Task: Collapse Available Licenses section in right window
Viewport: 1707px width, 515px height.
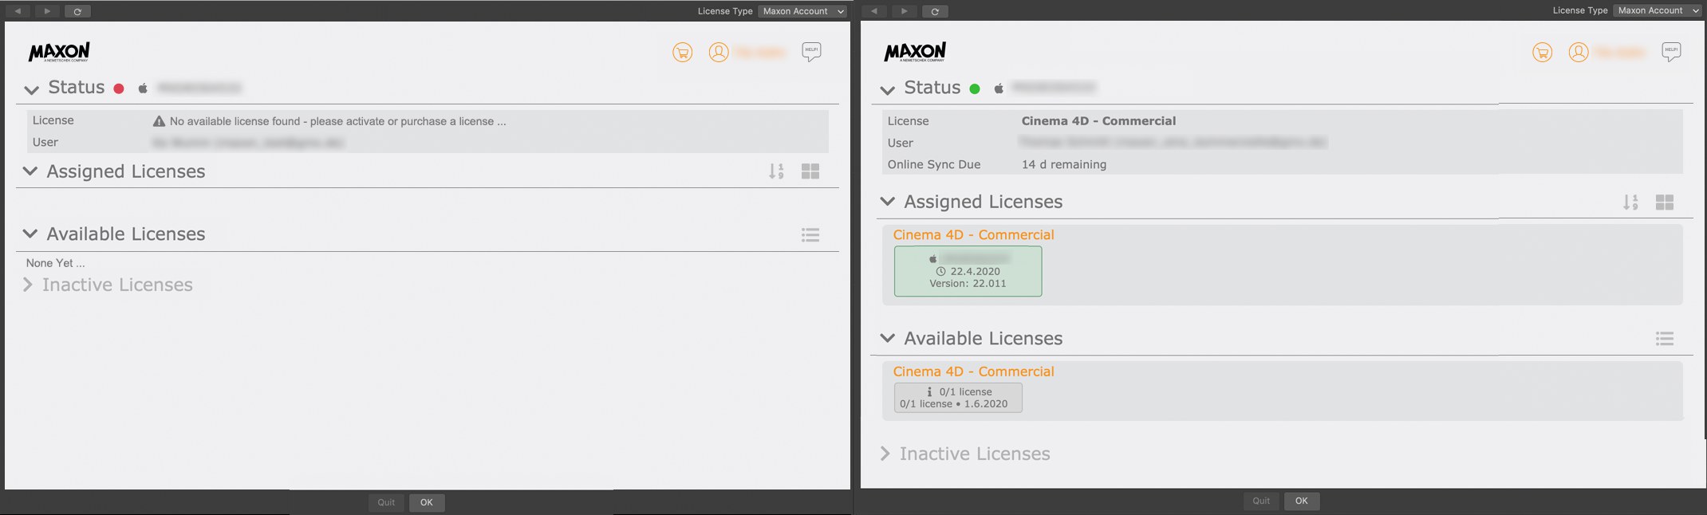Action: click(887, 338)
